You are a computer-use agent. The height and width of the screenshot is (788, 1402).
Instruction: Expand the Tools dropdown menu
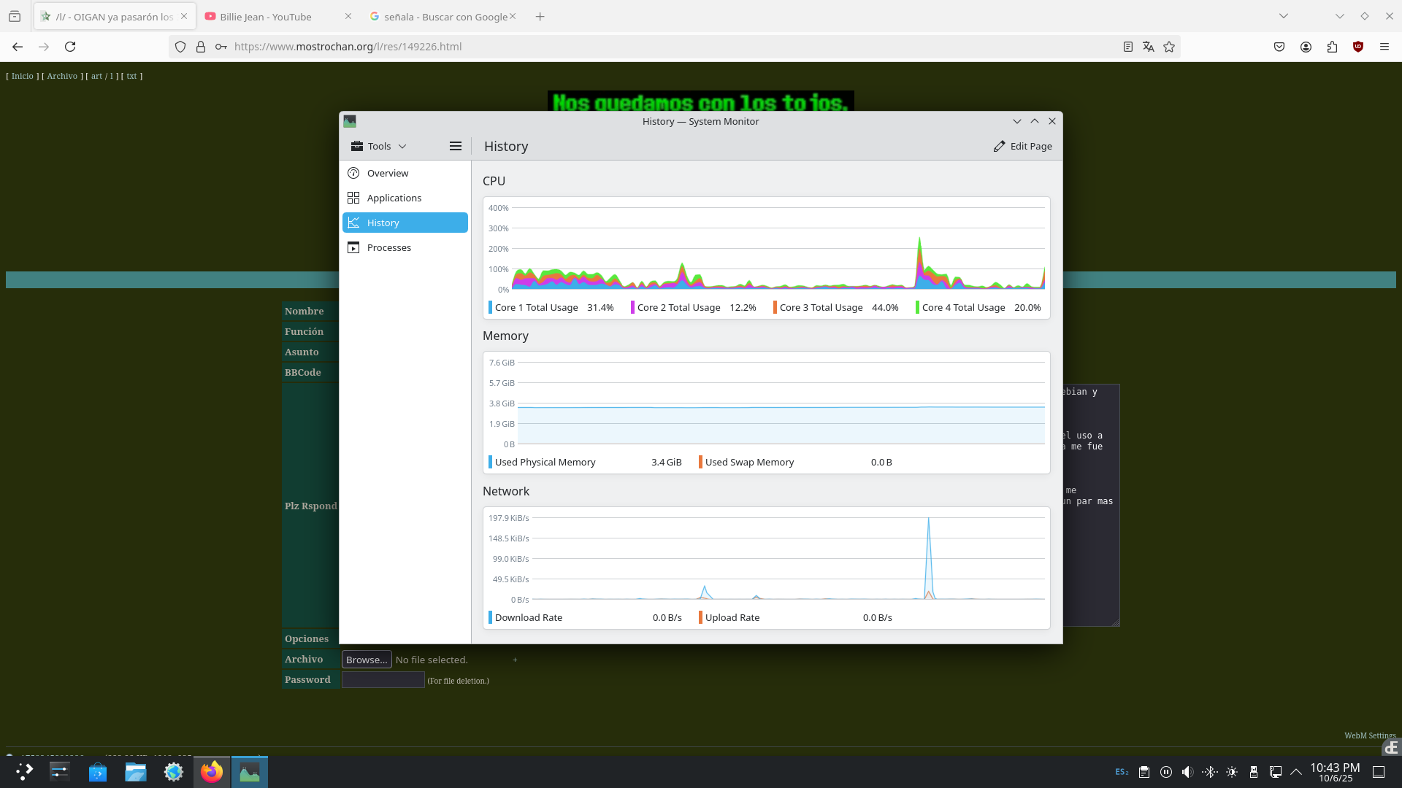pos(378,146)
